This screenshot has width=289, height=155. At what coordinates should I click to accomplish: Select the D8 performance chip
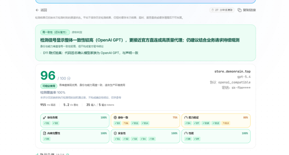(x=188, y=139)
